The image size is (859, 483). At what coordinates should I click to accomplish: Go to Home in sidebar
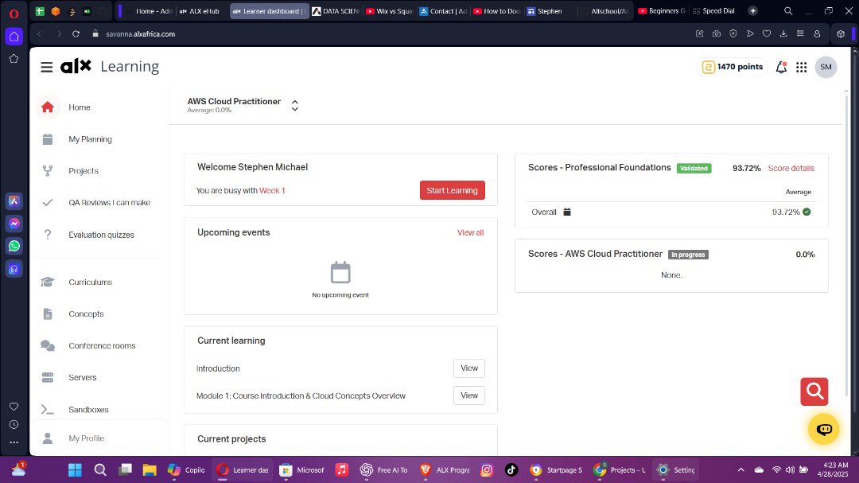80,107
